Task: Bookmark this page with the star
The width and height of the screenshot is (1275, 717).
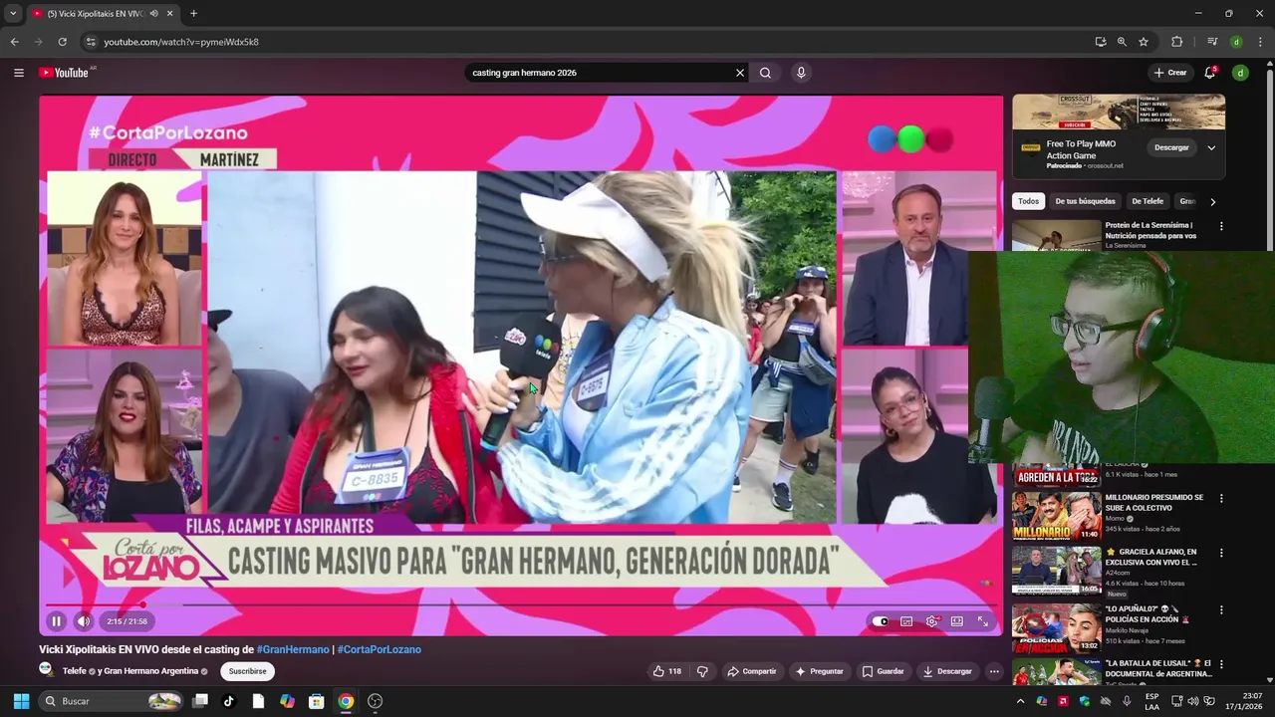Action: coord(1144,42)
